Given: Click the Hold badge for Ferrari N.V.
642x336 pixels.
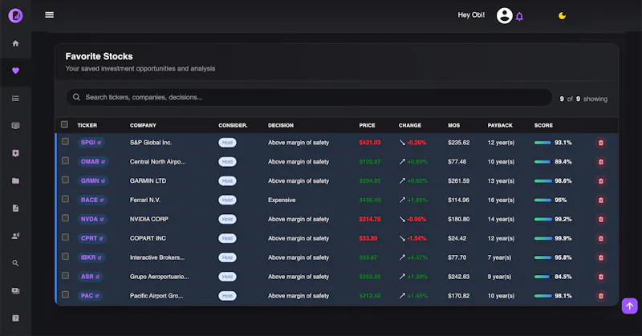Looking at the screenshot, I should [227, 200].
